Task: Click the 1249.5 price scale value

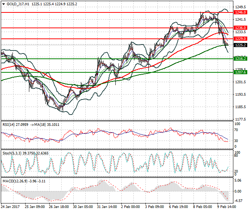Action: pos(240,7)
